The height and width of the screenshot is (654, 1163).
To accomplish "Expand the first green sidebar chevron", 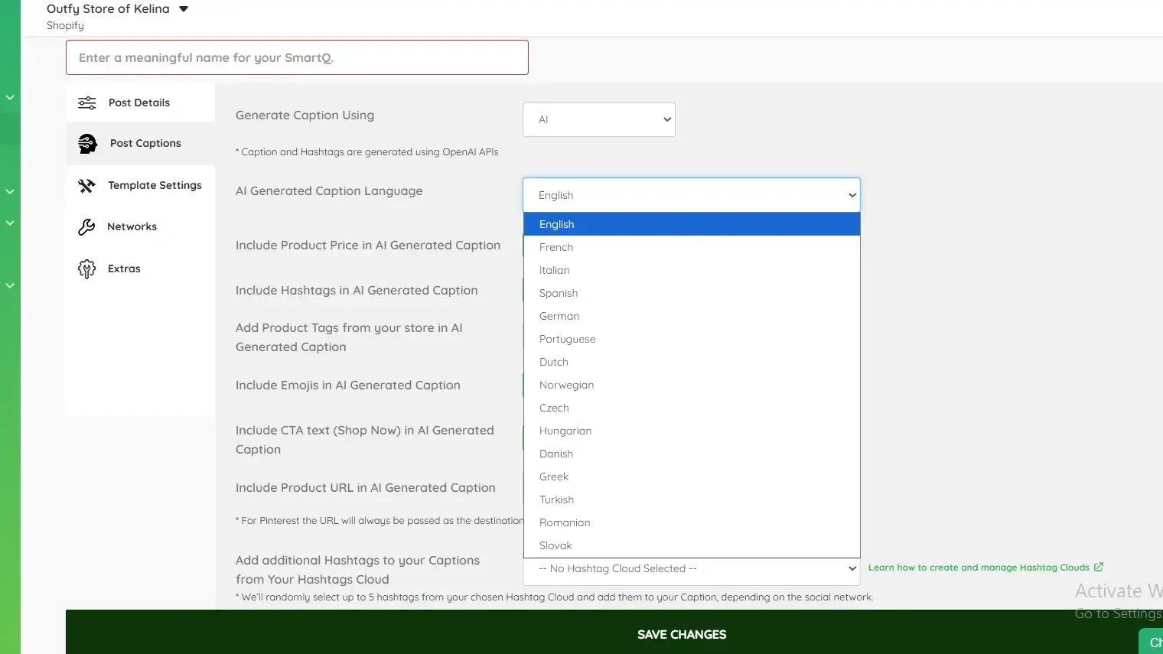I will tap(10, 98).
